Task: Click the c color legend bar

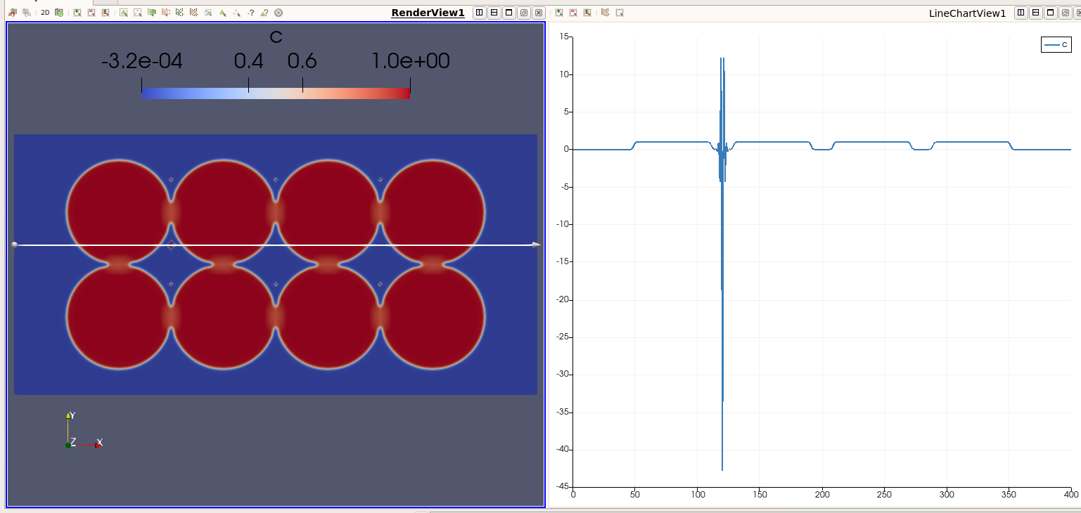Action: tap(276, 91)
